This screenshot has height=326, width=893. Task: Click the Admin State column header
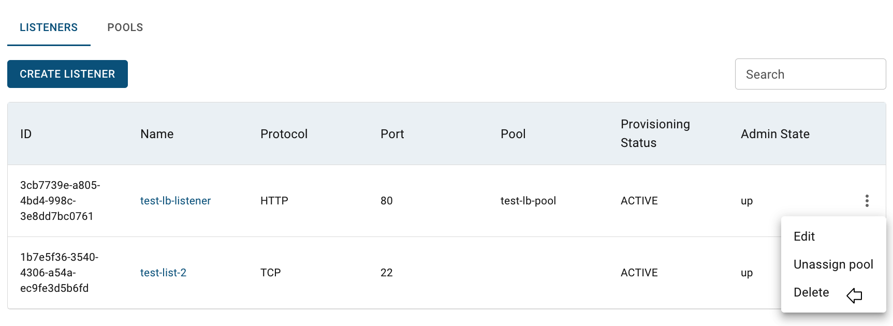click(775, 134)
